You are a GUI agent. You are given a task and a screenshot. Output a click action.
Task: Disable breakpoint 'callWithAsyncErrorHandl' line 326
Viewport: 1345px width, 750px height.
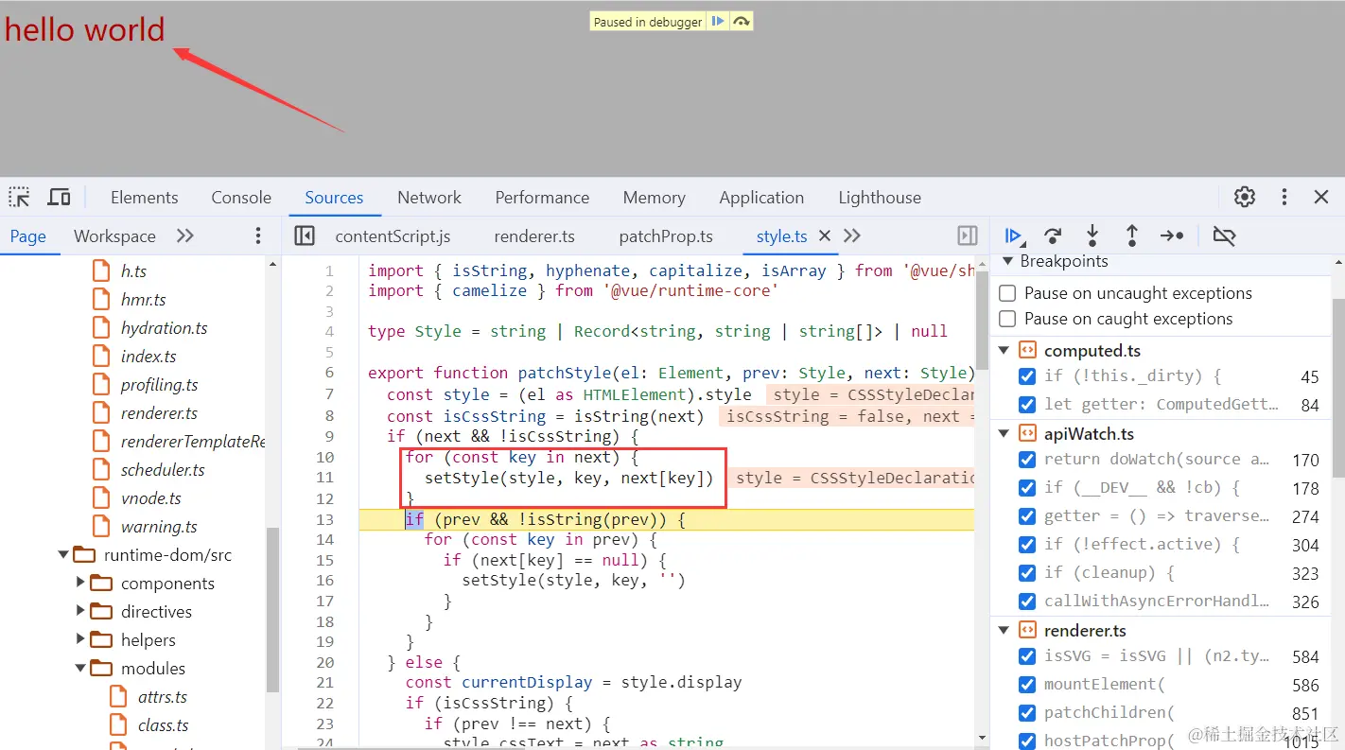pyautogui.click(x=1027, y=602)
